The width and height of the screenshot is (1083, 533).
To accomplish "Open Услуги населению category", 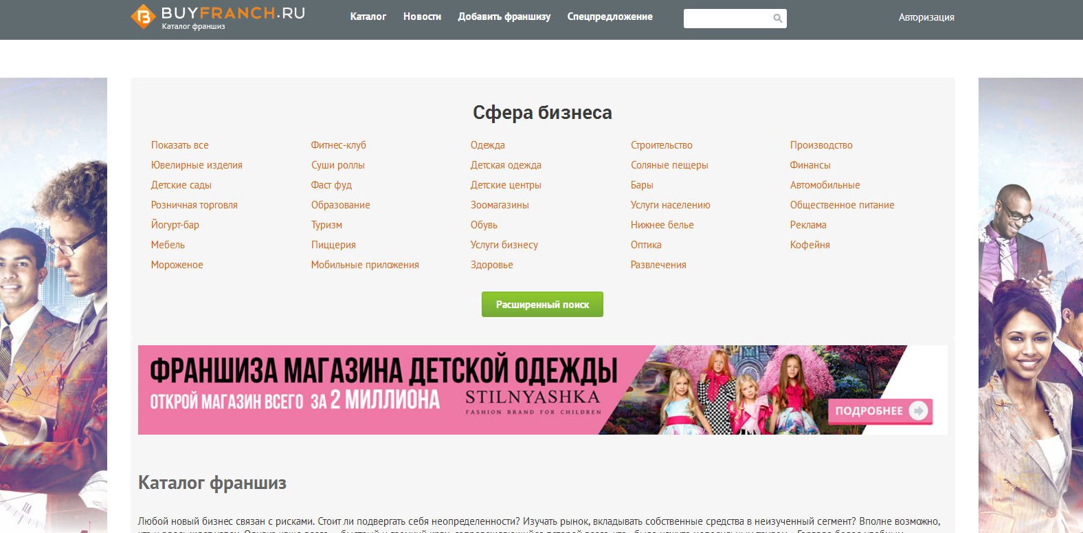I will [x=671, y=205].
